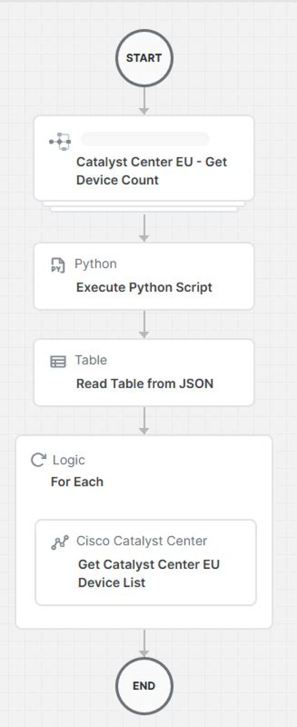Screen dimensions: 297x727
Task: Click the connector arrow above END node
Action: [144, 643]
